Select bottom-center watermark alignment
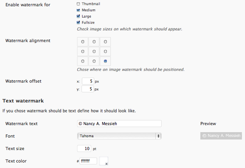The height and width of the screenshot is (168, 245). pos(94,61)
